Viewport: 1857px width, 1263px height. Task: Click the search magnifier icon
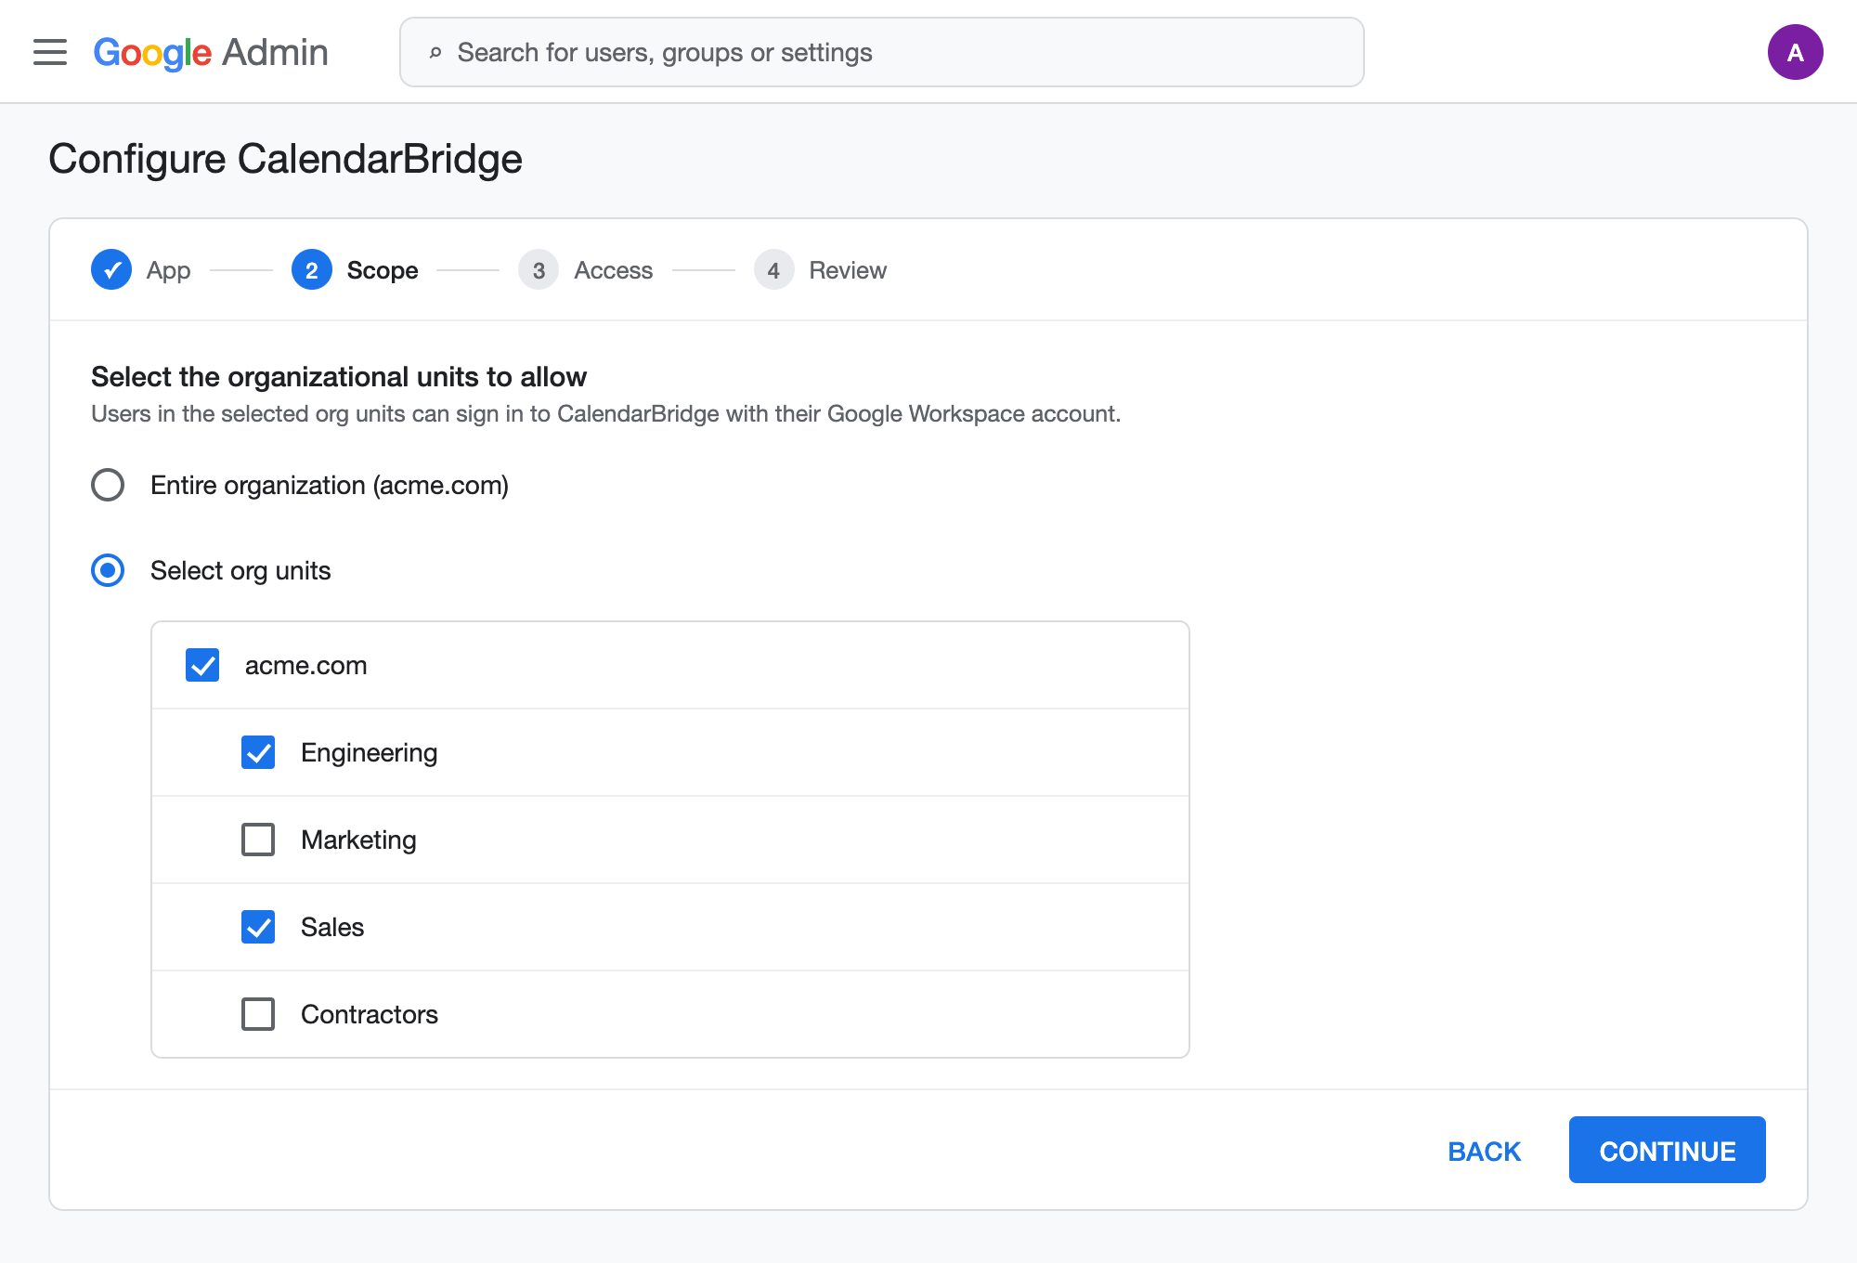pos(435,53)
